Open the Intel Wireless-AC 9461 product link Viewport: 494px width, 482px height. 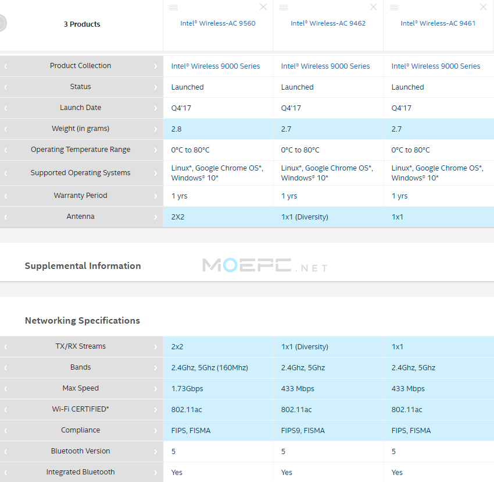[438, 23]
